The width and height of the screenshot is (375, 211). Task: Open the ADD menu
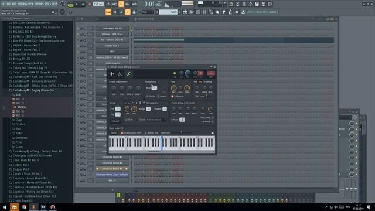[x=15, y=4]
